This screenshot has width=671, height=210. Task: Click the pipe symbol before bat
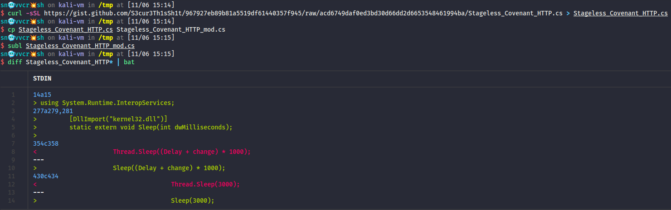(118, 62)
